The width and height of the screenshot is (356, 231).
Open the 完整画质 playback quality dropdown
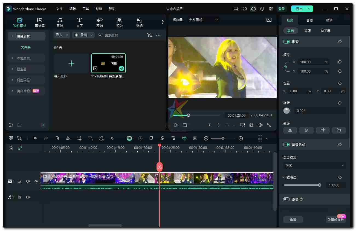pos(203,20)
